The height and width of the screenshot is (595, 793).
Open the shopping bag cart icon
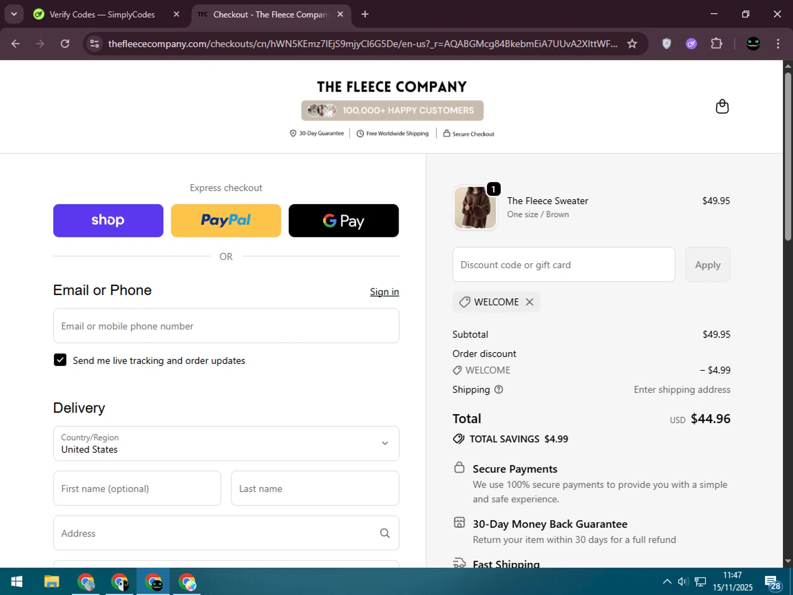[x=722, y=107]
